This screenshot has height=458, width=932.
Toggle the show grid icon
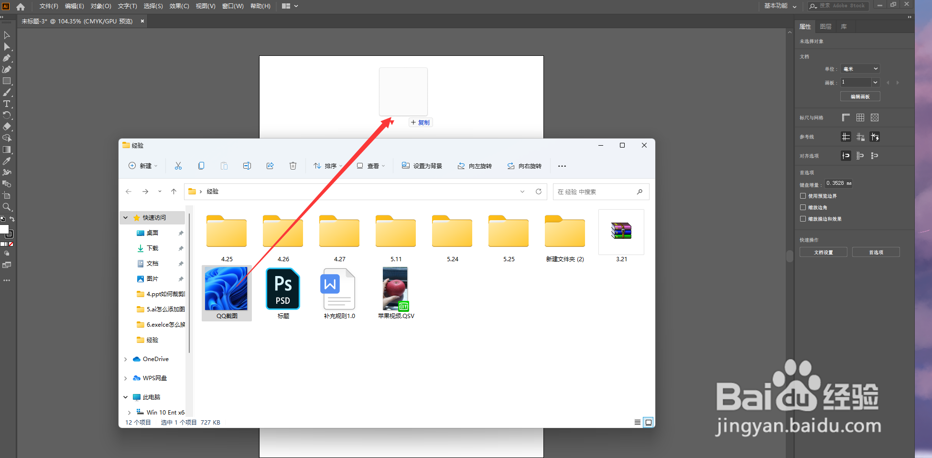coord(860,117)
